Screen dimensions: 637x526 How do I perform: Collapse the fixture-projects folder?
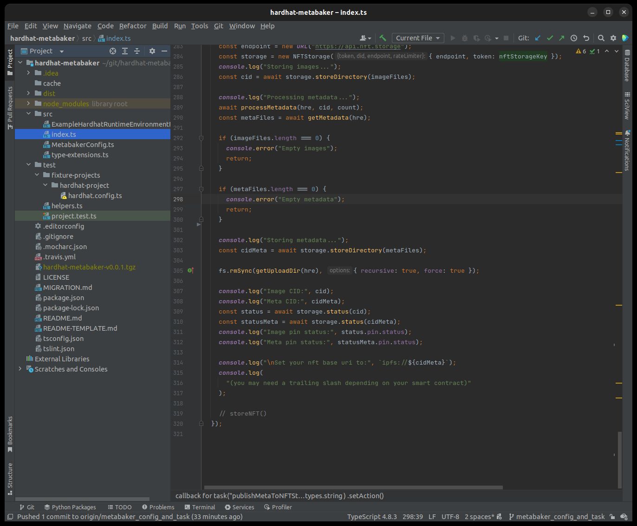pyautogui.click(x=37, y=175)
